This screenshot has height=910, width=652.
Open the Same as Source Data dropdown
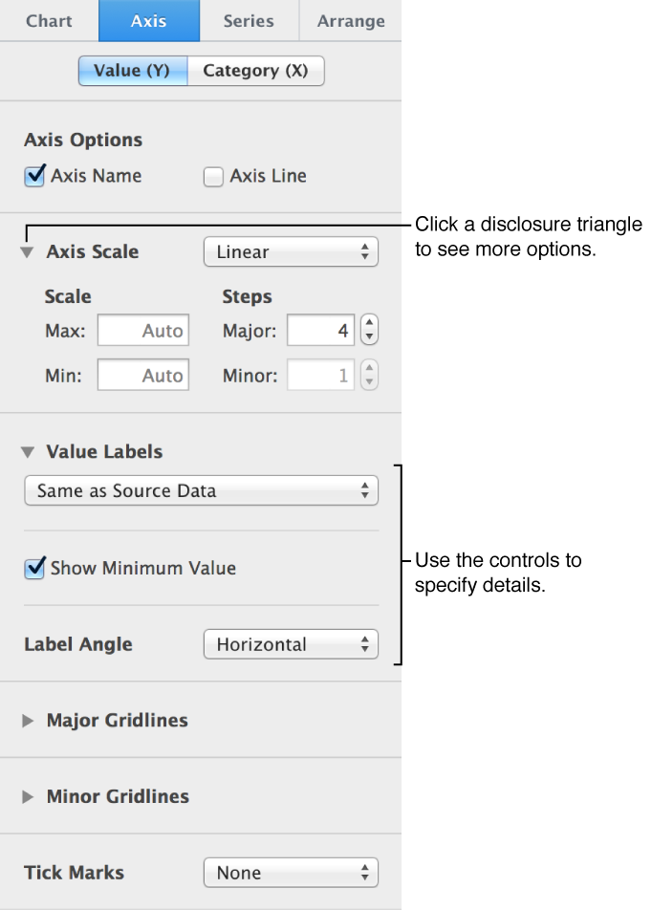[201, 489]
